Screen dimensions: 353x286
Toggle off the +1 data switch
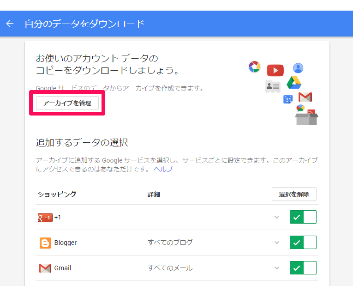tap(303, 217)
